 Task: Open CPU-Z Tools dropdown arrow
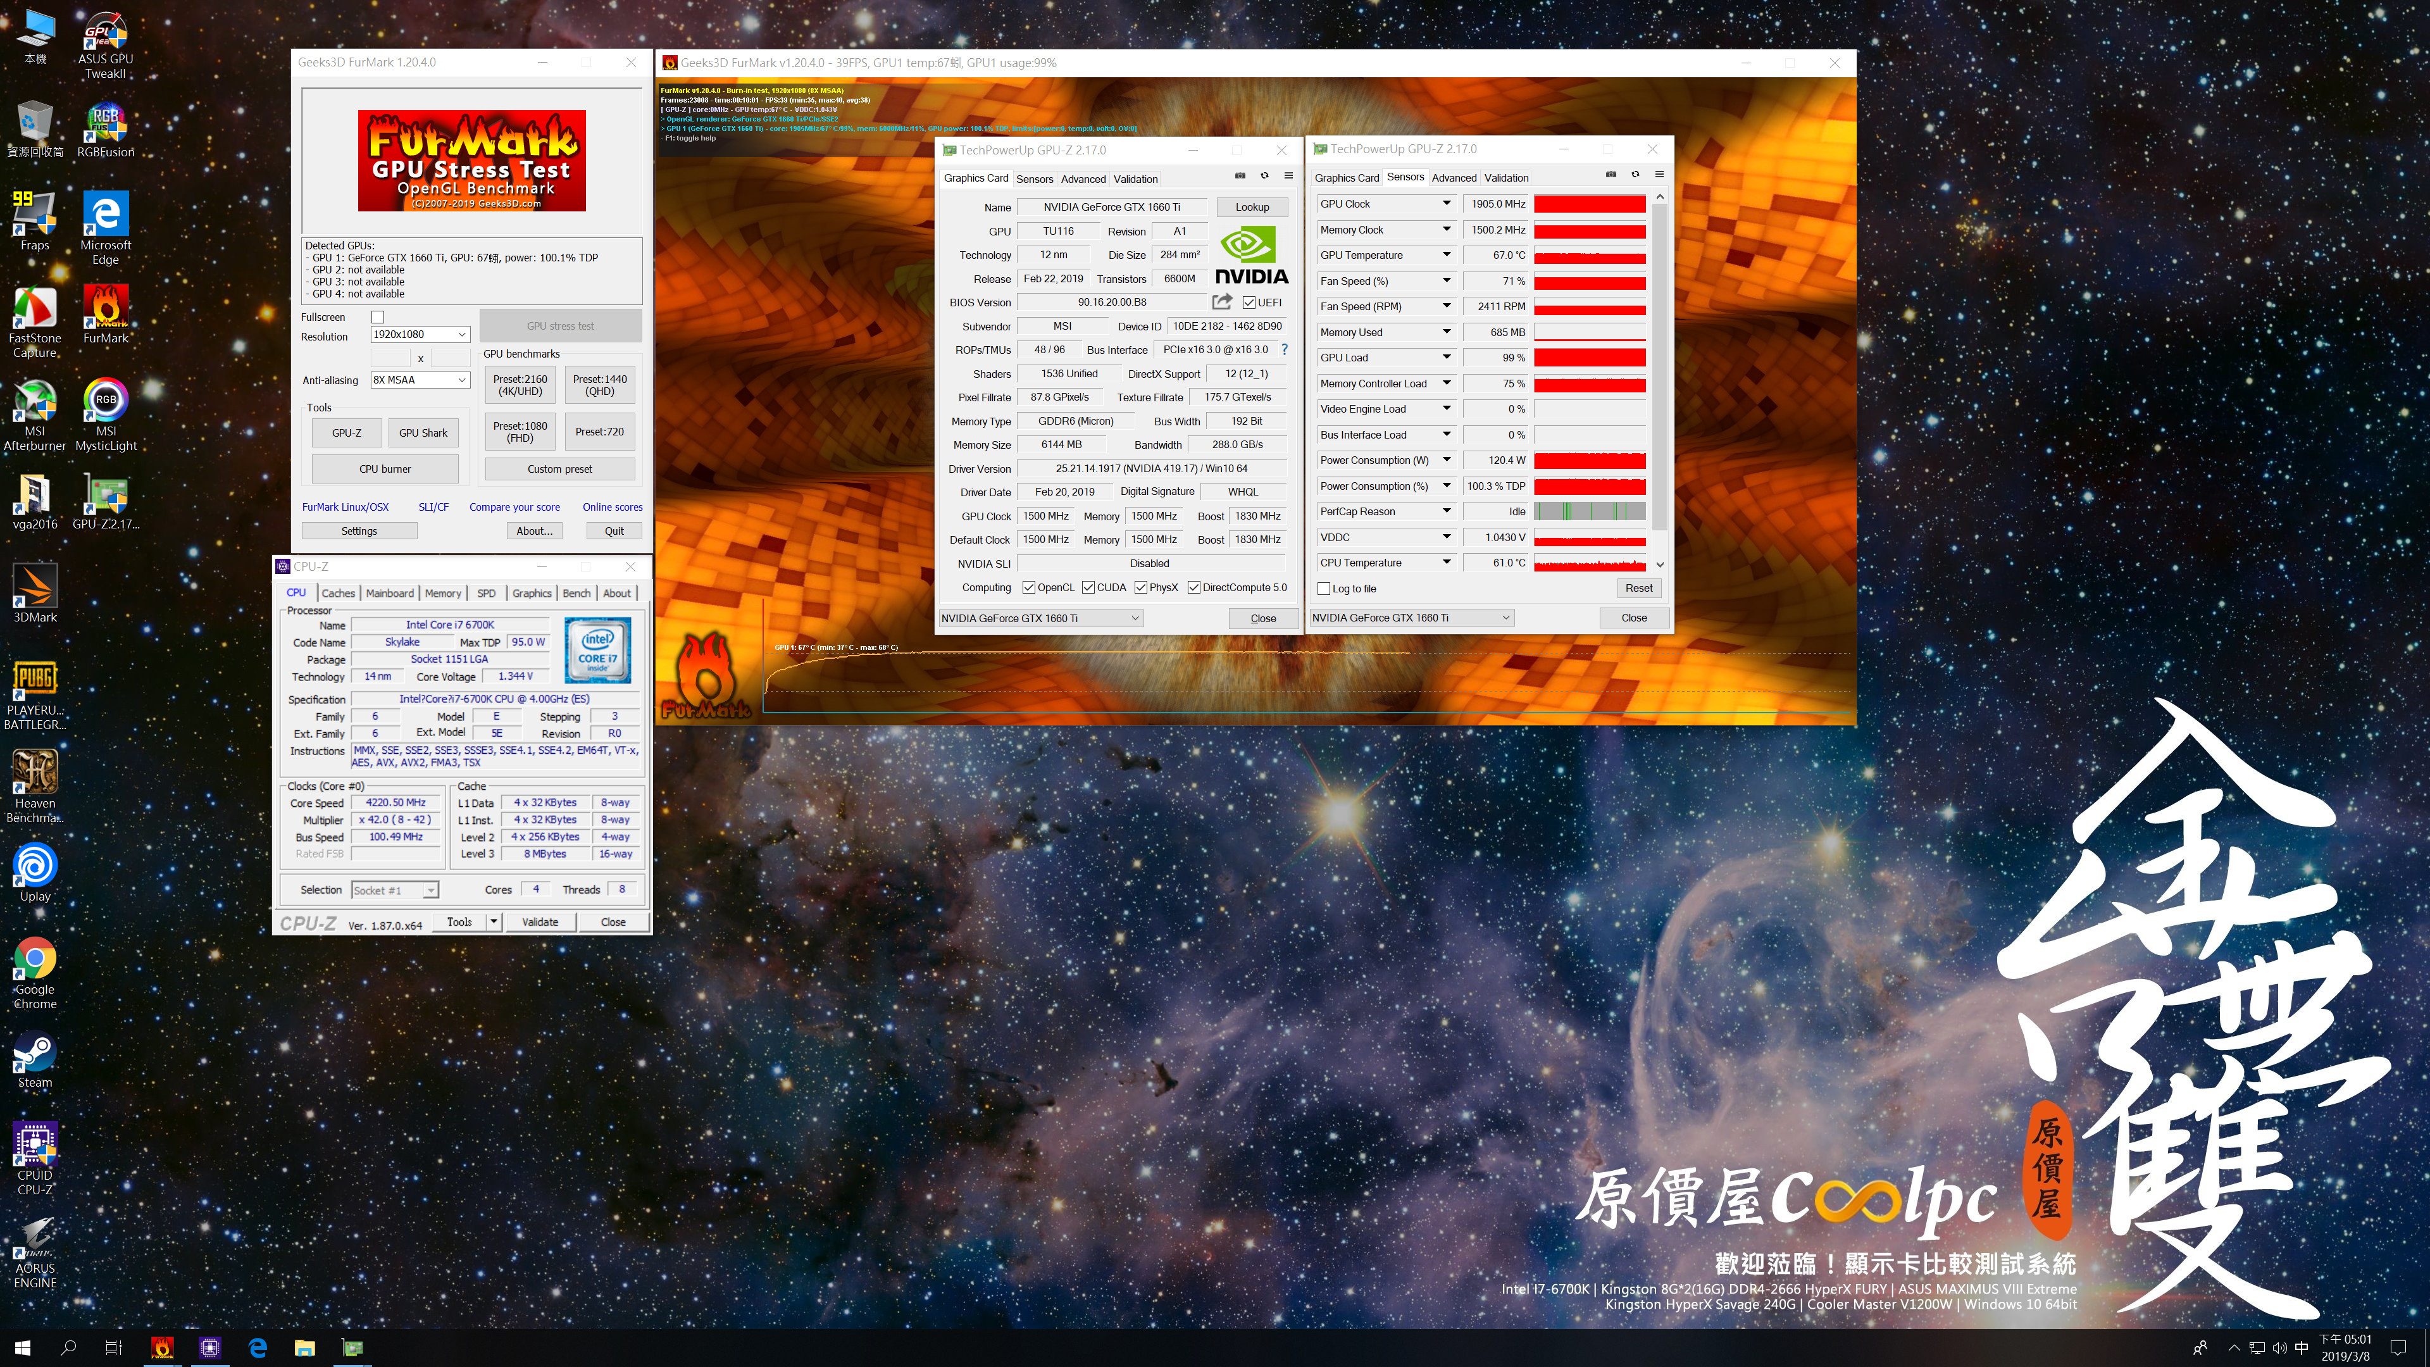tap(494, 921)
